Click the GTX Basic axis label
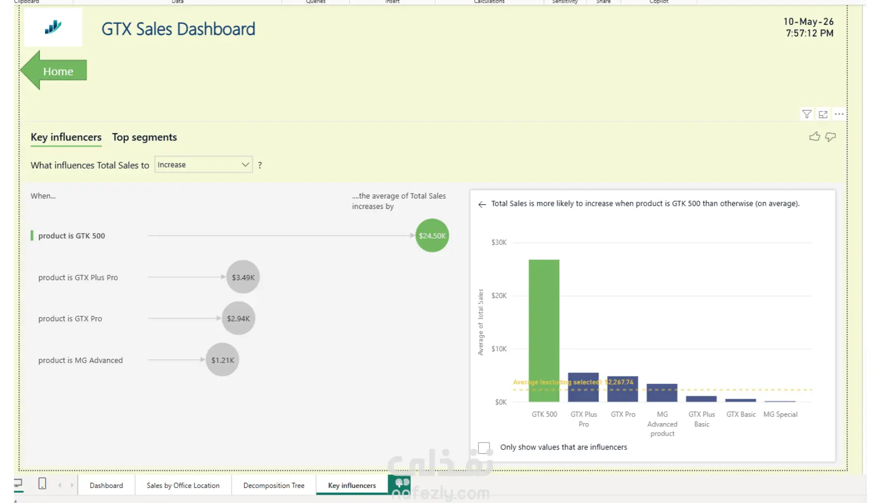This screenshot has width=881, height=503. tap(741, 414)
